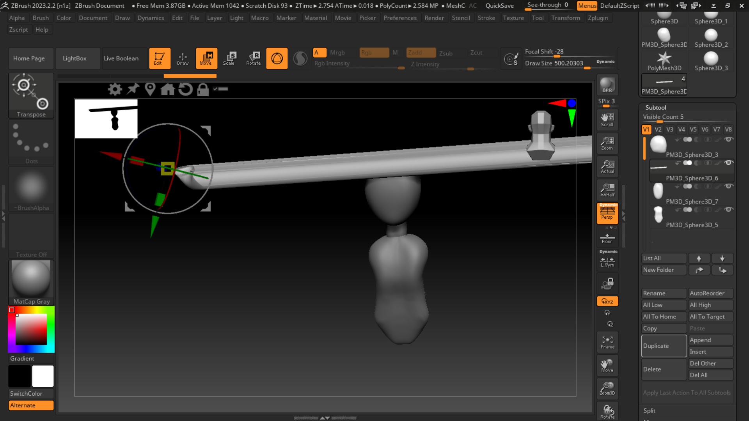This screenshot has width=749, height=421.
Task: Open the Stroke menu
Action: pyautogui.click(x=486, y=18)
